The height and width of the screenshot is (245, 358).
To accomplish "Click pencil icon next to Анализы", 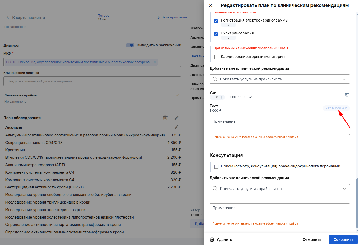I will (x=176, y=127).
